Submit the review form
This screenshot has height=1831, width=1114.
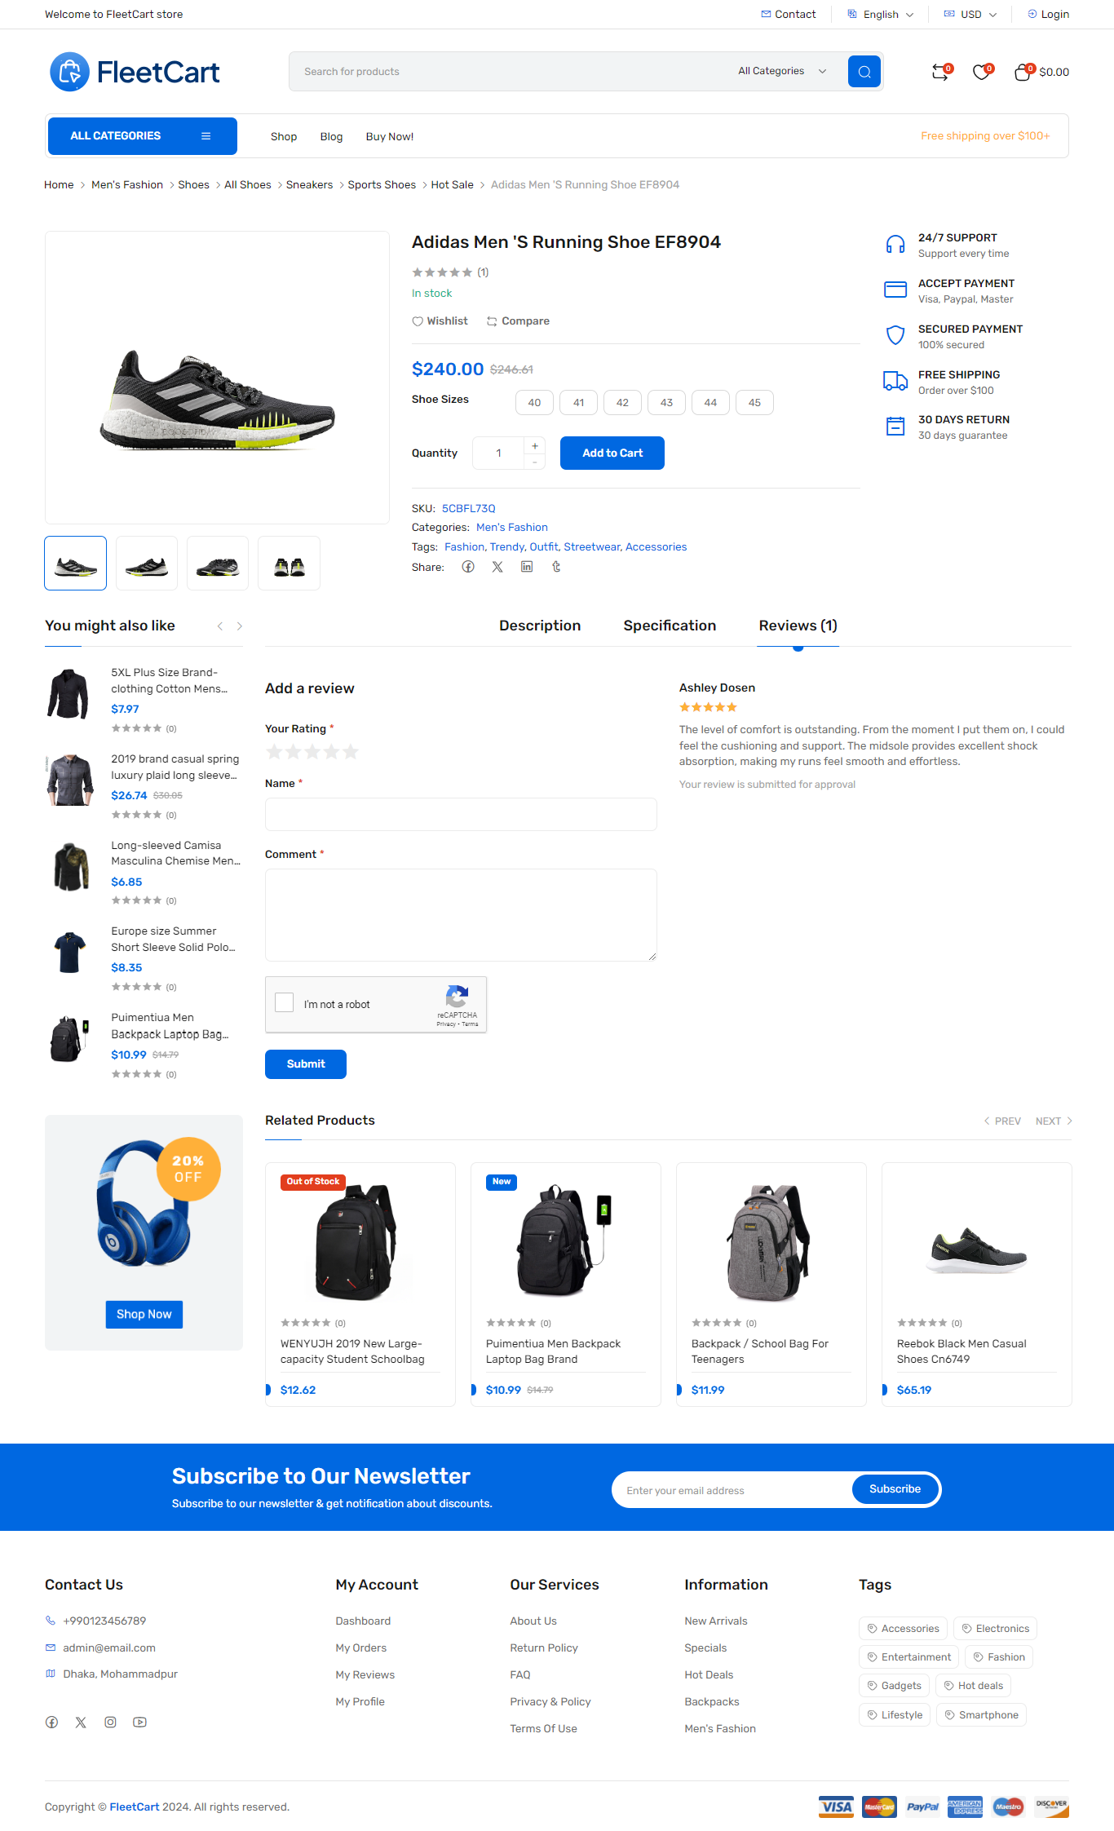pos(306,1064)
